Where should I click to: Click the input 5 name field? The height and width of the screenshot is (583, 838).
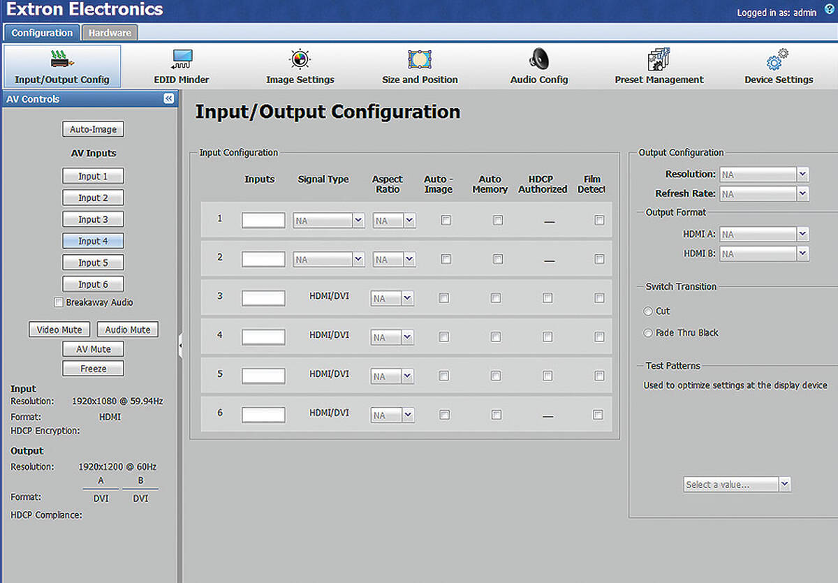(x=263, y=376)
